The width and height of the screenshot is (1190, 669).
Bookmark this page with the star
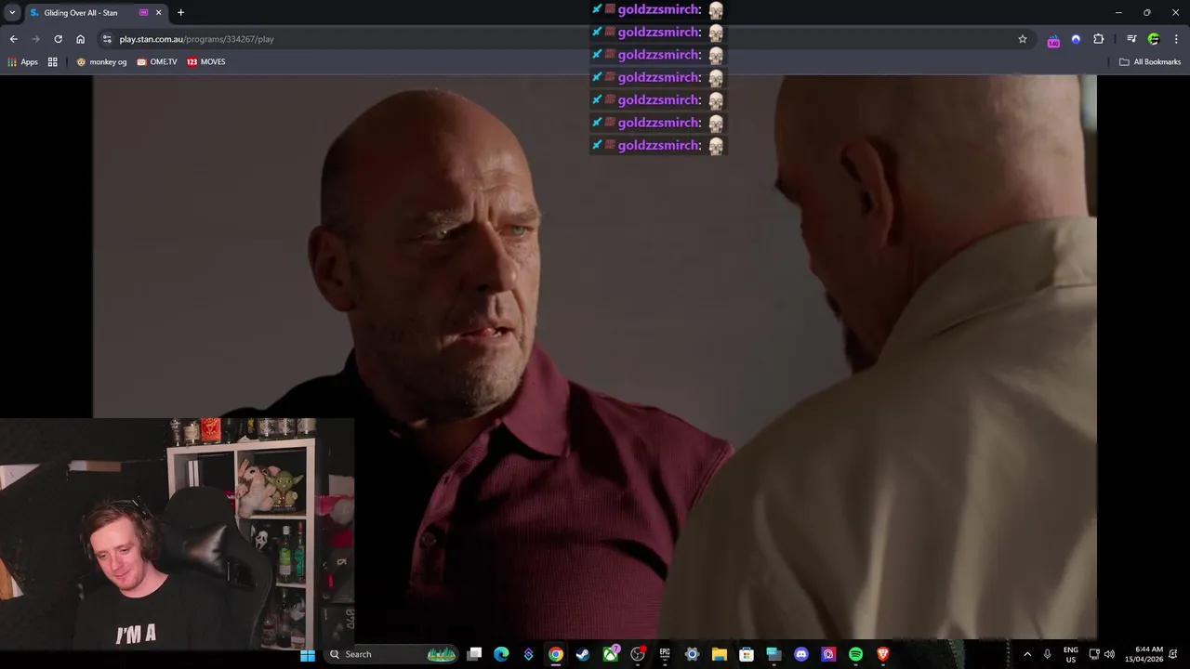click(x=1023, y=39)
